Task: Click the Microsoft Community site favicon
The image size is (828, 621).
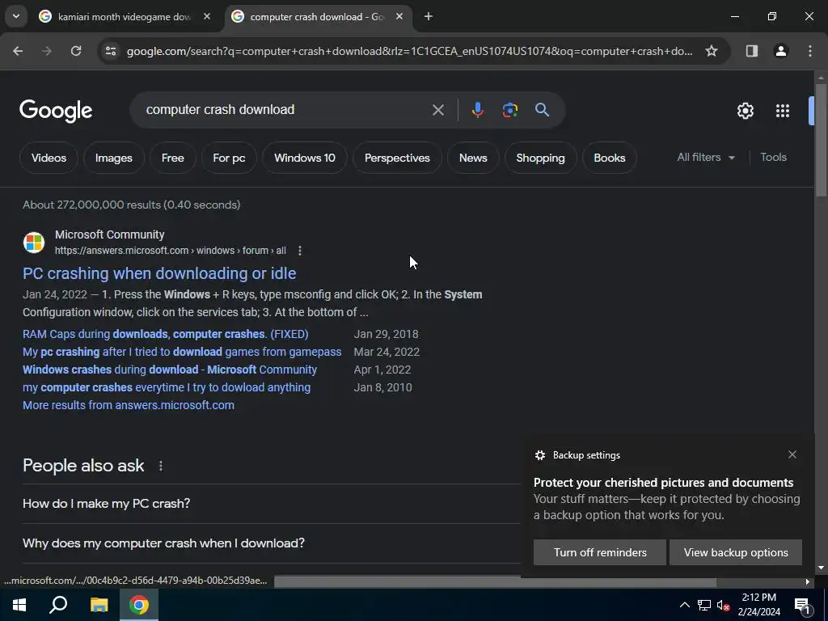Action: point(34,243)
